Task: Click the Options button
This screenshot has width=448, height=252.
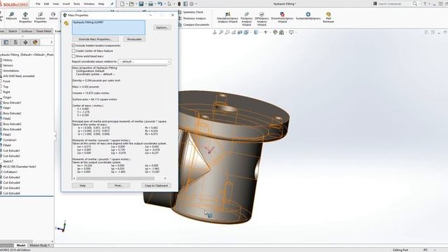Action: point(162,28)
